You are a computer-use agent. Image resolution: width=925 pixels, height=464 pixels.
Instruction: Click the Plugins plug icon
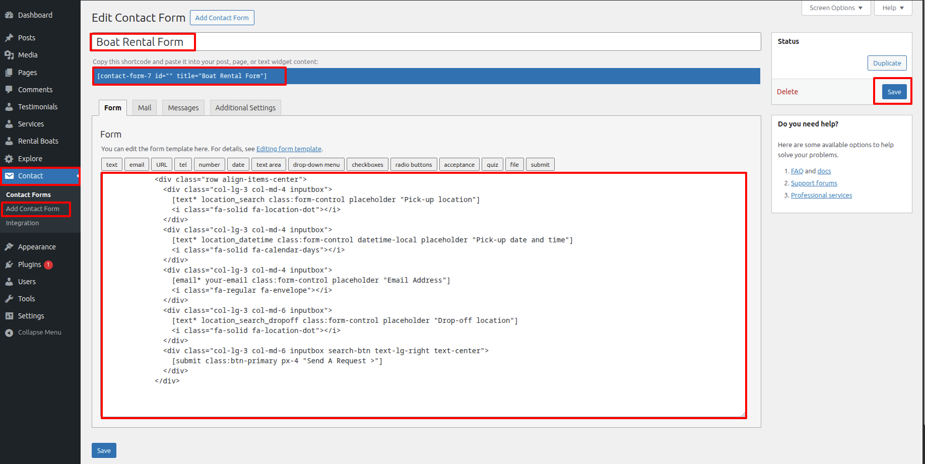pos(9,264)
